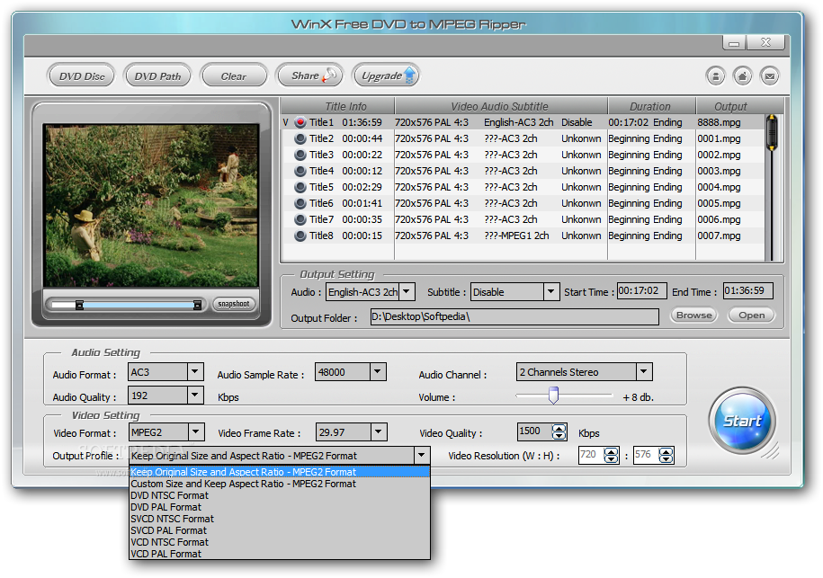Screen dimensions: 823x578
Task: Open the Video Frame Rate dropdown
Action: pyautogui.click(x=379, y=432)
